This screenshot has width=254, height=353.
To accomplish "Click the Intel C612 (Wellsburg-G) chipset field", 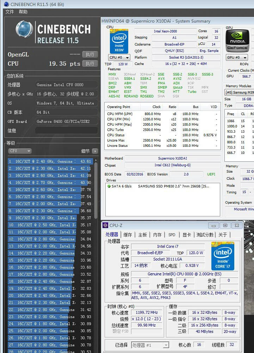I will pos(173,165).
